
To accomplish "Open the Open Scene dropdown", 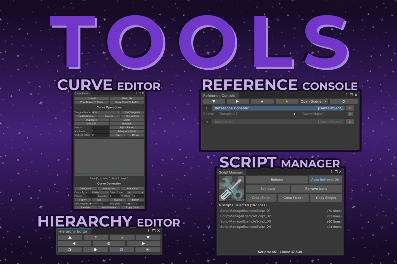I will tap(314, 101).
